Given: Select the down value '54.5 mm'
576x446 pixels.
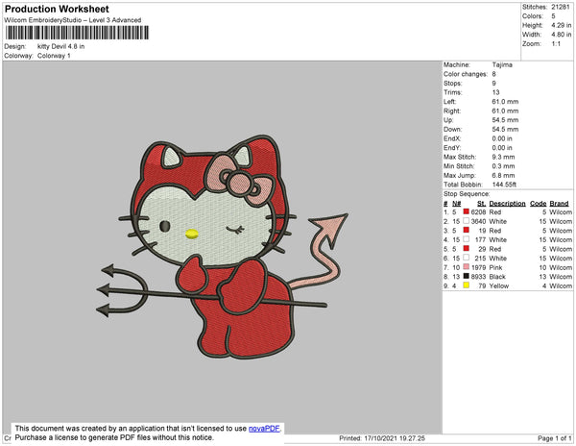Looking at the screenshot, I should (505, 129).
